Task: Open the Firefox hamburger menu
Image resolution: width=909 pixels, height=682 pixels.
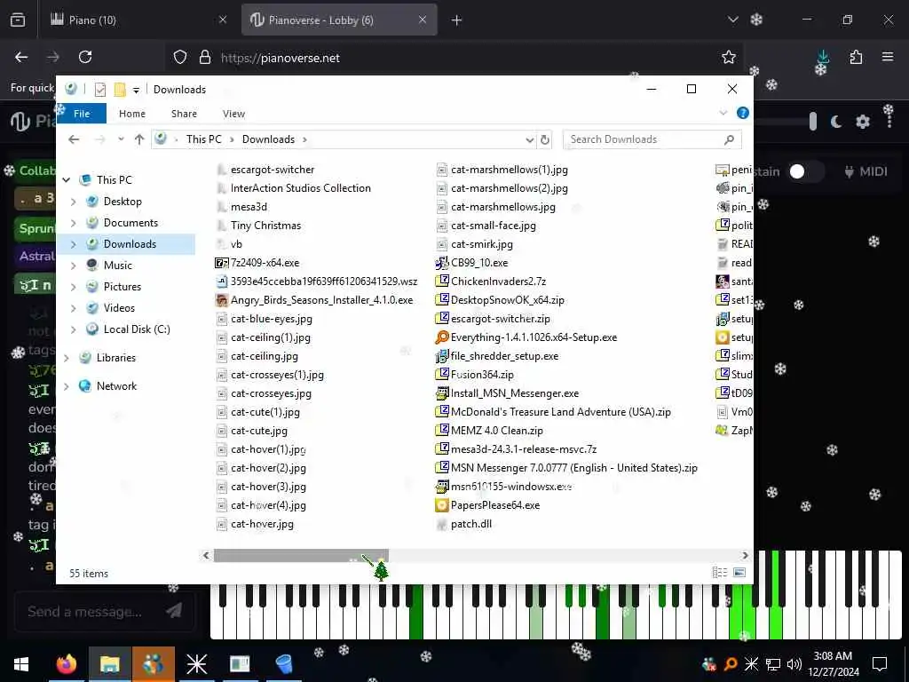Action: click(888, 57)
